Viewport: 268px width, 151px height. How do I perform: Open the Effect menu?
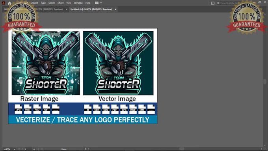61,3
